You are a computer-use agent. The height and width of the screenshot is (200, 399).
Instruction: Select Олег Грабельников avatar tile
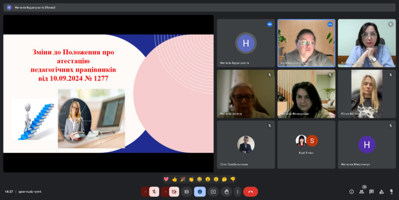tap(246, 145)
